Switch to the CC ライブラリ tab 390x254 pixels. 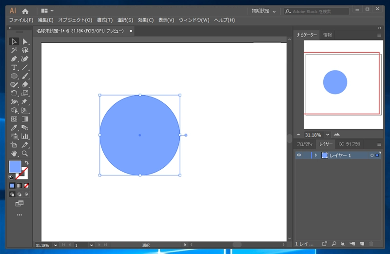coord(349,144)
